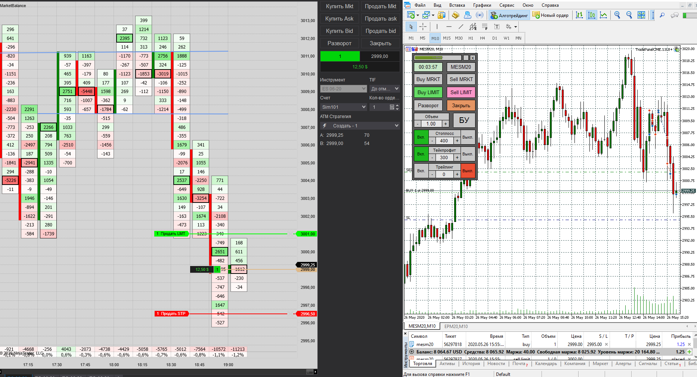The image size is (697, 377).
Task: Turn off Трейлинг with red Выкл.
Action: 468,171
